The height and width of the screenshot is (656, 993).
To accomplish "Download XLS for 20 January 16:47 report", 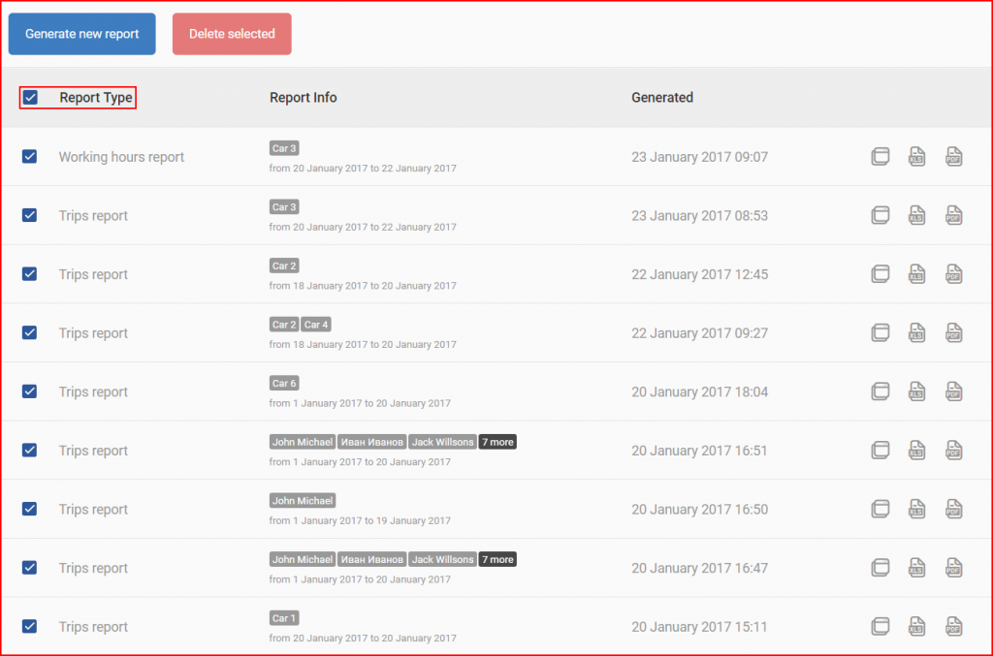I will 917,568.
